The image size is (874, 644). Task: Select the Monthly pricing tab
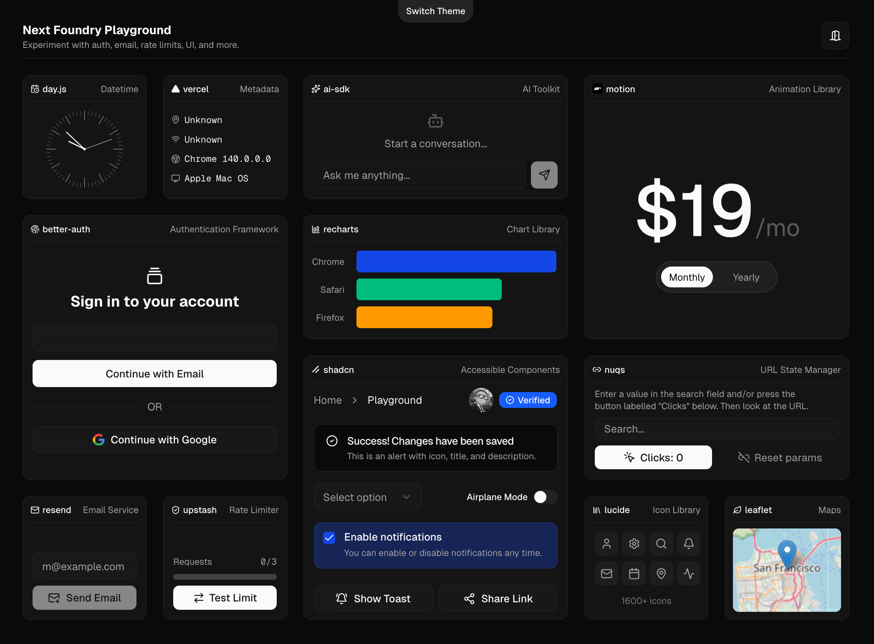[687, 277]
